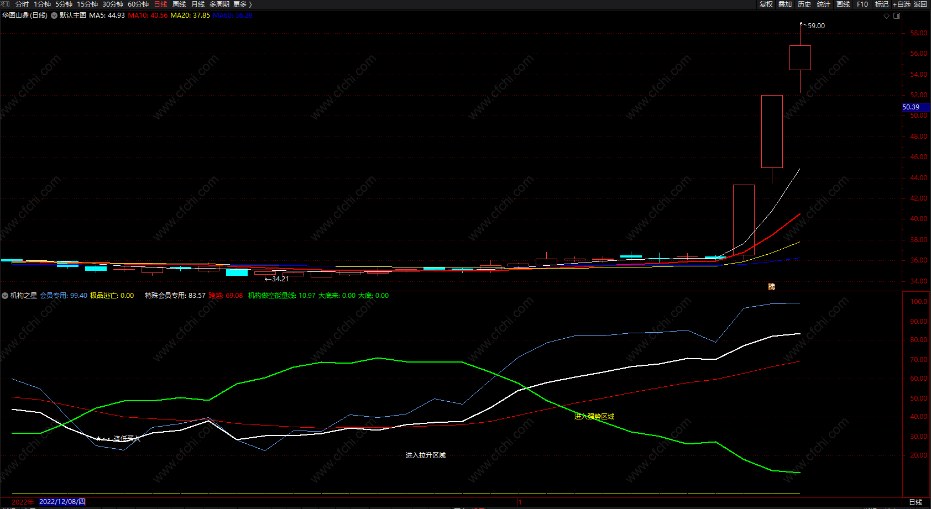Open 多周期 multi-period view

point(219,4)
